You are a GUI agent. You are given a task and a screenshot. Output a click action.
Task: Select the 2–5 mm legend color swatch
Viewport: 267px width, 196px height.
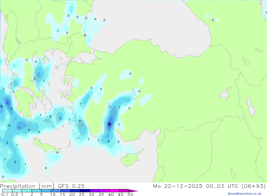(36, 191)
